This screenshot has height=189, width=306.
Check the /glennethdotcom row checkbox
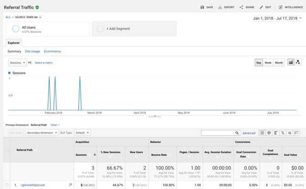pos(7,185)
